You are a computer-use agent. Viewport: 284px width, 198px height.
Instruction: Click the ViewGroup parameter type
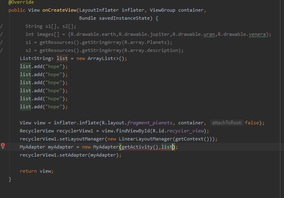pyautogui.click(x=162, y=10)
